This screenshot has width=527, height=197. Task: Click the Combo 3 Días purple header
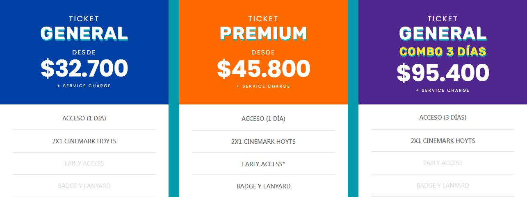[x=443, y=52]
